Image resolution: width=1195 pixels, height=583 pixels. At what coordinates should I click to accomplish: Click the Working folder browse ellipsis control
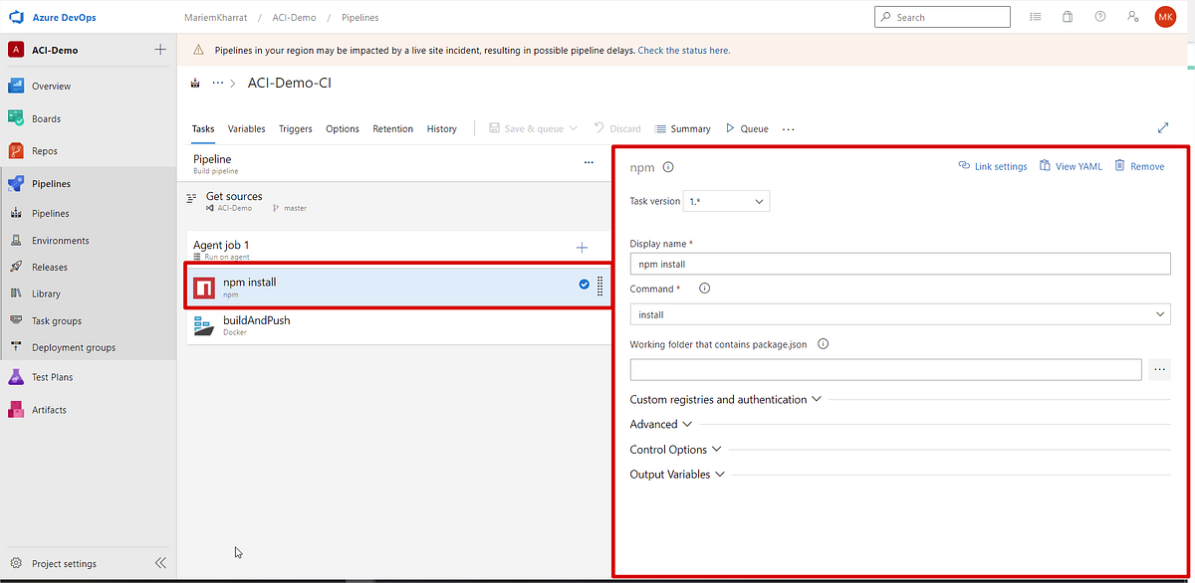pyautogui.click(x=1159, y=369)
